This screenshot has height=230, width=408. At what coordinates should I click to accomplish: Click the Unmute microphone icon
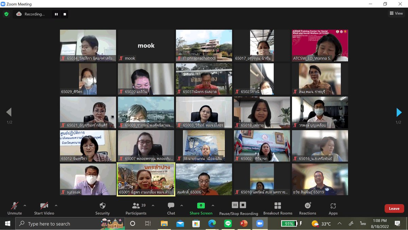coord(15,206)
